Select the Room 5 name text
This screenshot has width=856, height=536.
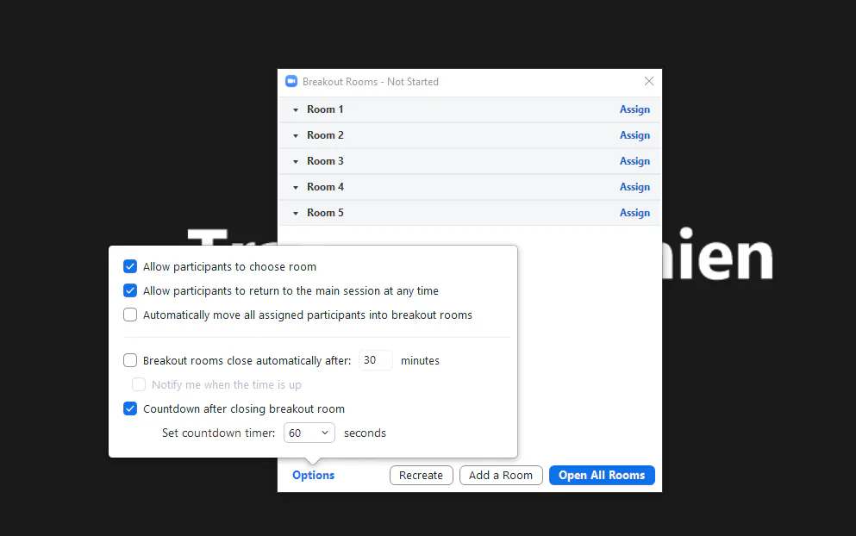point(325,213)
